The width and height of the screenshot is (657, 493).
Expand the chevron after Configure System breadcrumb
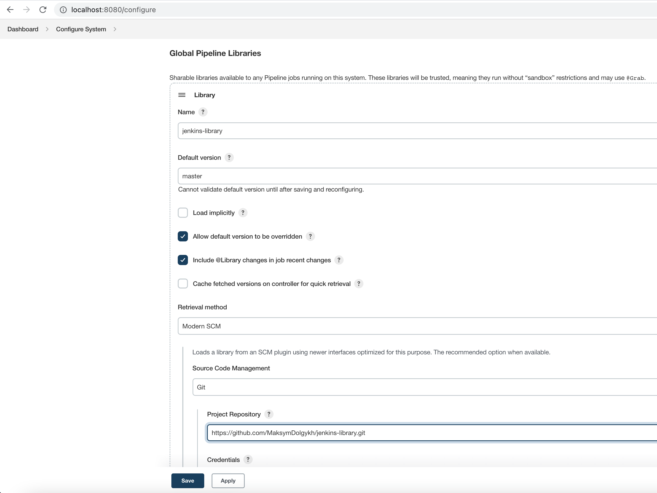(x=115, y=29)
